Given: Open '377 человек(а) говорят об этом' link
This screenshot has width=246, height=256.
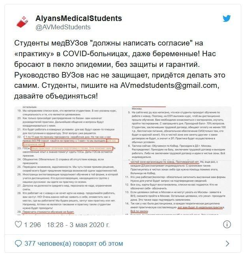Looking at the screenshot, I should (73, 243).
